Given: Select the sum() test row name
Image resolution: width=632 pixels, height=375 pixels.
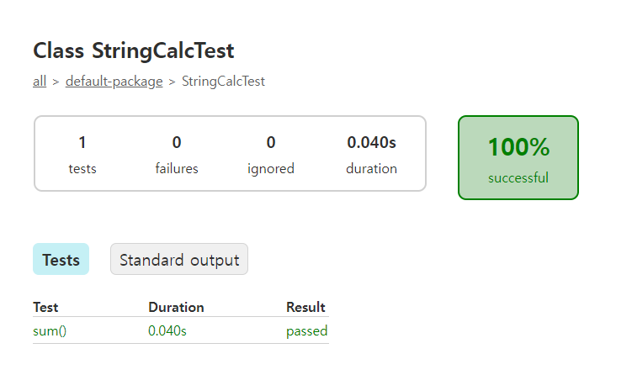Looking at the screenshot, I should 50,330.
